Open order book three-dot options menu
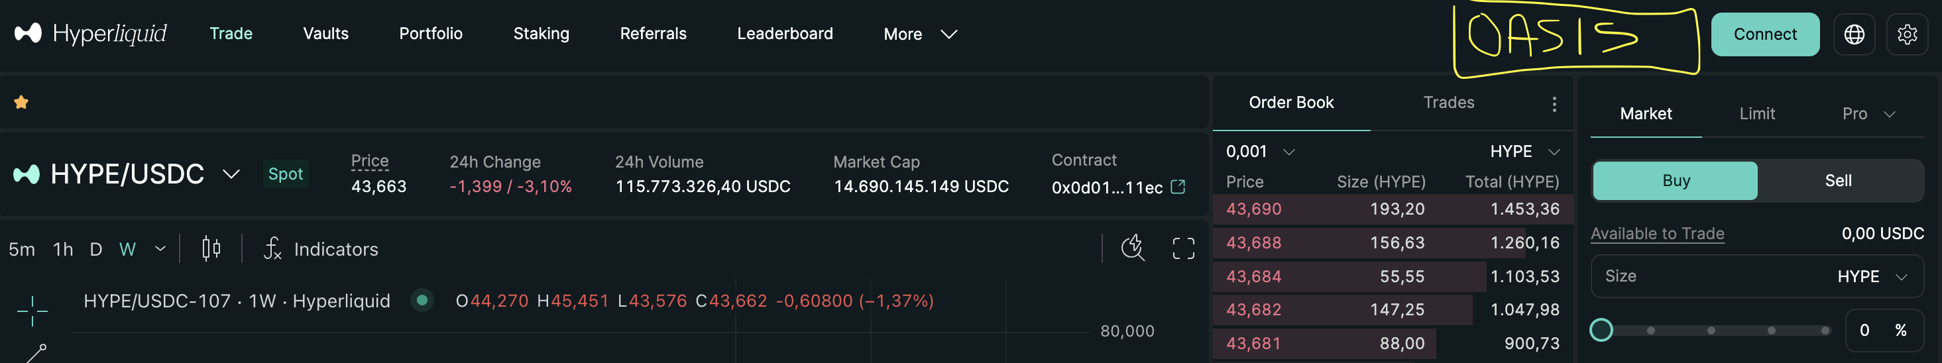Screen dimensions: 1942x363 [1554, 104]
